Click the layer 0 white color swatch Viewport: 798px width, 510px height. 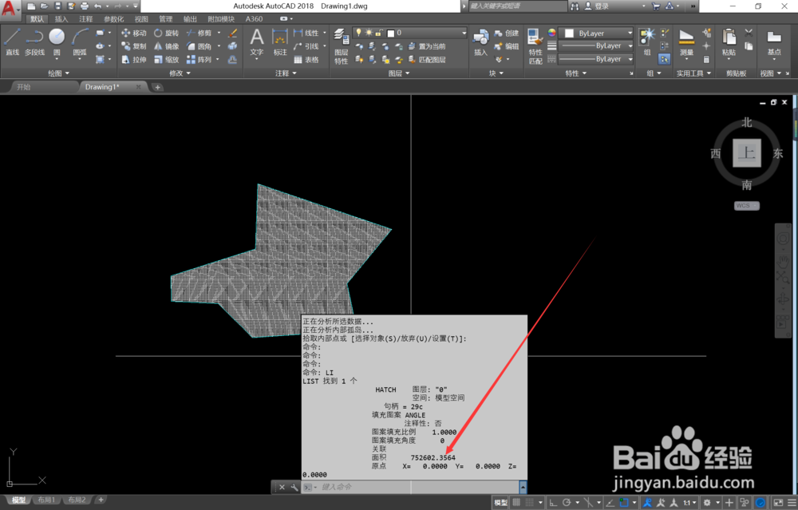(x=391, y=33)
